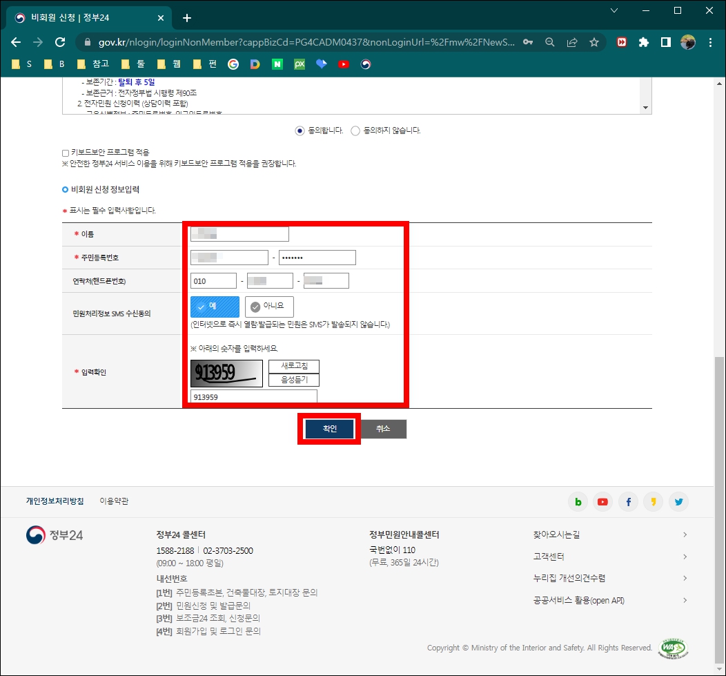Screen dimensions: 726x676
Task: Open the 참고 bookmark folder
Action: [x=93, y=64]
